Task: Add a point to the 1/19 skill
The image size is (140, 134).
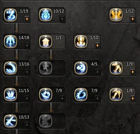Action: pos(27,19)
